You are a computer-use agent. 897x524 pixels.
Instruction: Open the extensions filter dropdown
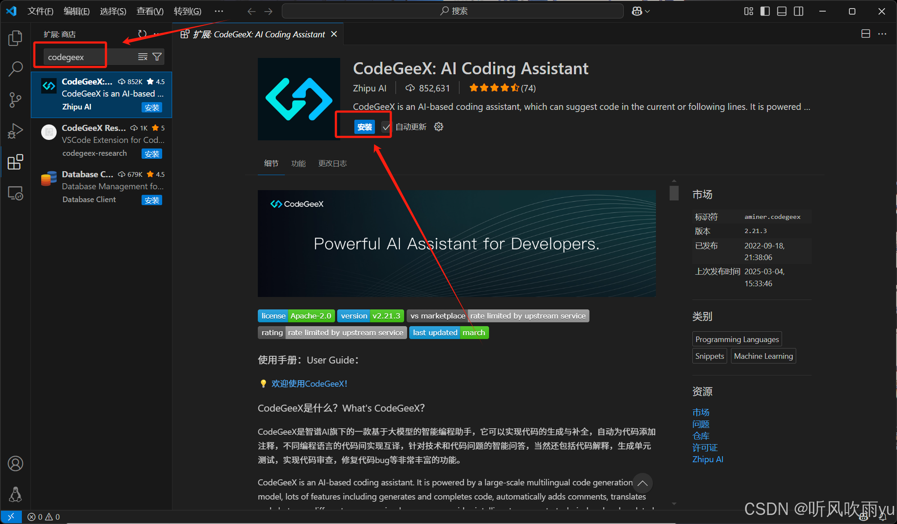coord(157,56)
